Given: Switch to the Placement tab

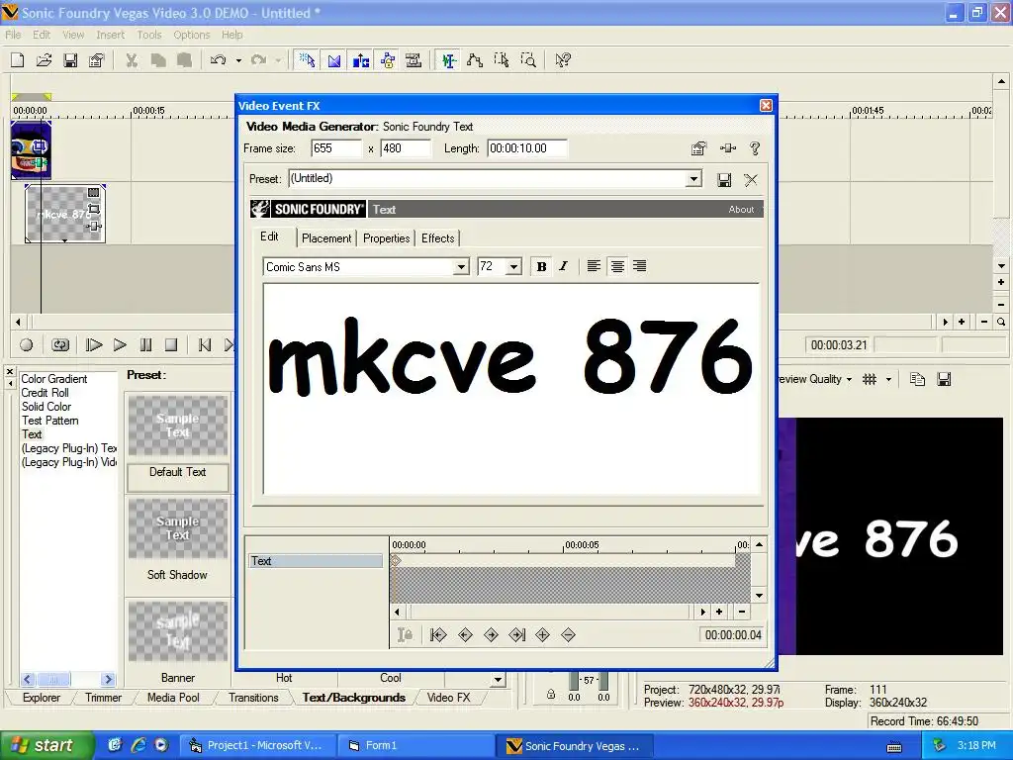Looking at the screenshot, I should tap(326, 238).
